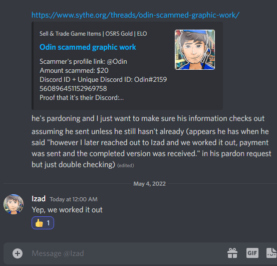Click the thumbs up emoji in reaction

pos(39,223)
